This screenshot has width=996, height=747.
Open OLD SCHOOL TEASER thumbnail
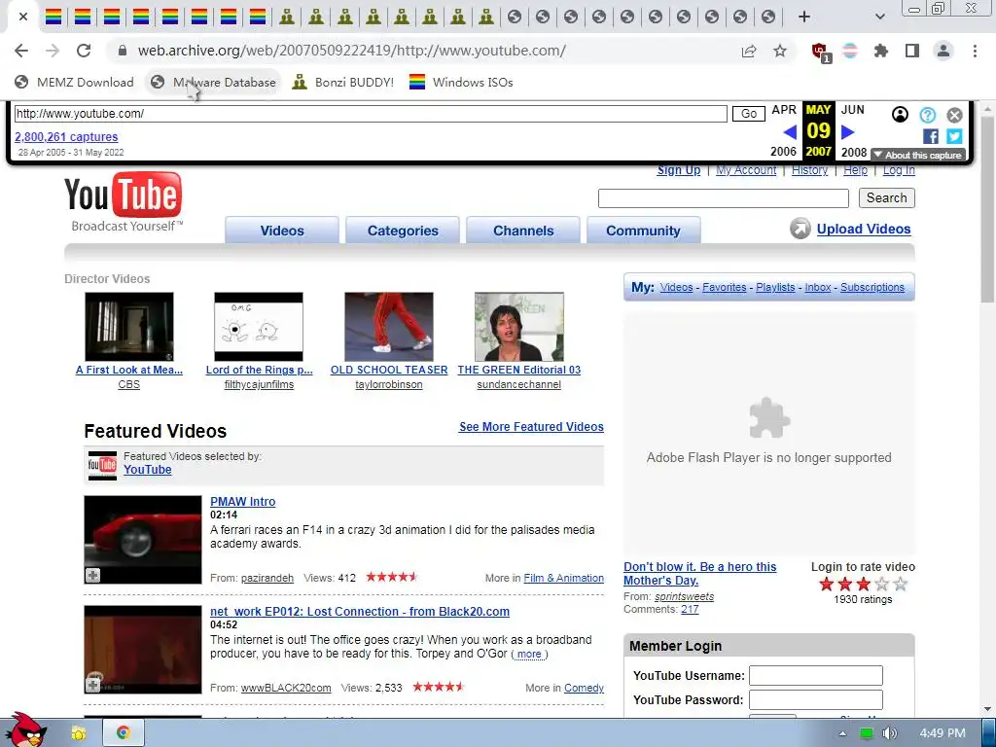point(389,327)
